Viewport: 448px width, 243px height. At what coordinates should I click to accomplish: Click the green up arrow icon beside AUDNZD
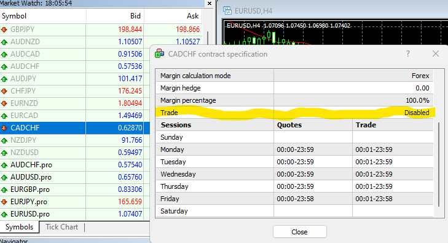click(x=4, y=42)
